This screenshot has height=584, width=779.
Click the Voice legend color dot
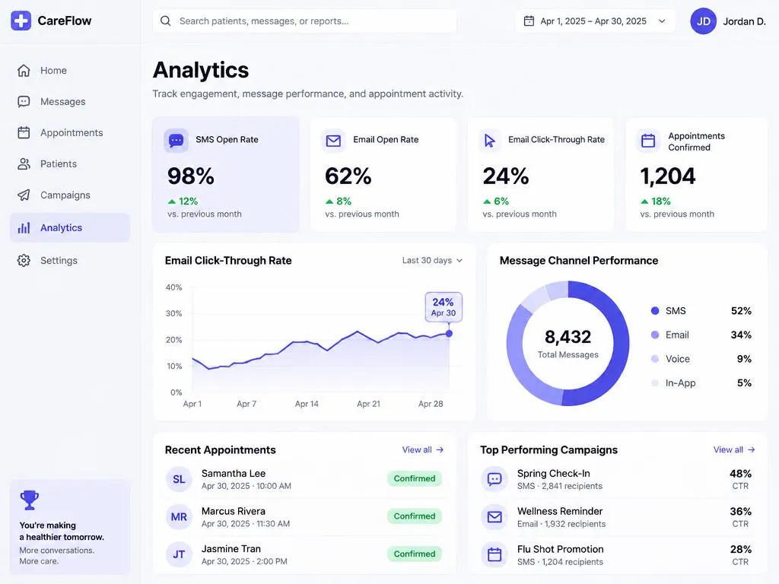655,359
